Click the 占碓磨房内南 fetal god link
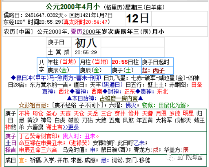The height and width of the screenshot is (167, 209). point(119,99)
